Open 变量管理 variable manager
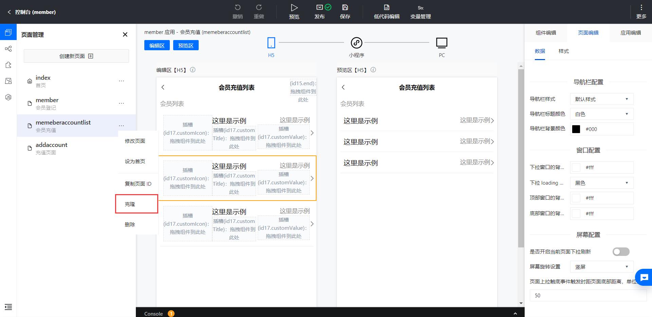652x317 pixels. pos(420,12)
